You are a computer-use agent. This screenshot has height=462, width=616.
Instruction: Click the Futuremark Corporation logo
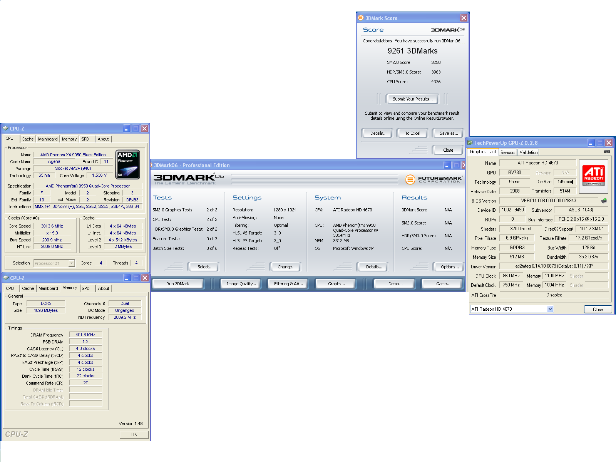(434, 179)
